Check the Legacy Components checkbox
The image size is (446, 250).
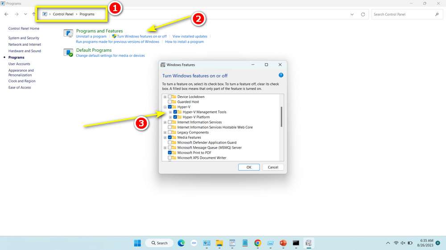click(x=170, y=133)
